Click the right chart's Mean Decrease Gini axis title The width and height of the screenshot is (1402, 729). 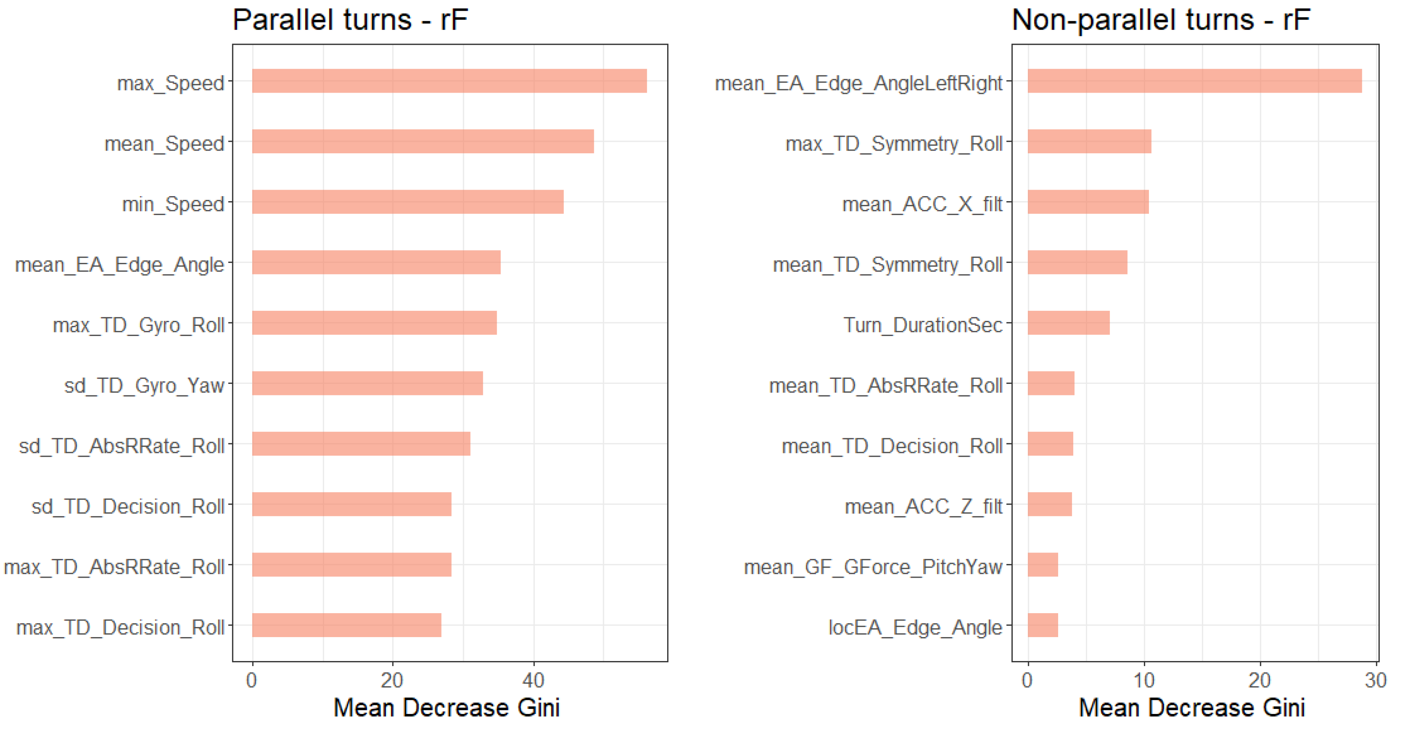(x=1191, y=708)
